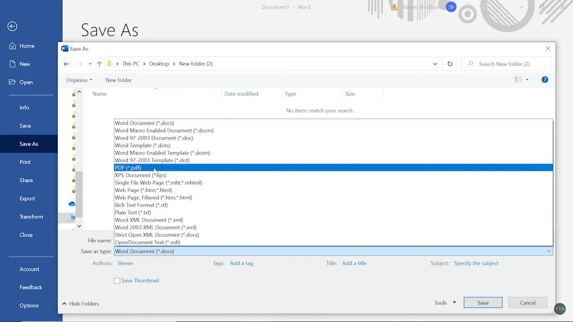Open Word Options in the sidebar

[x=29, y=305]
